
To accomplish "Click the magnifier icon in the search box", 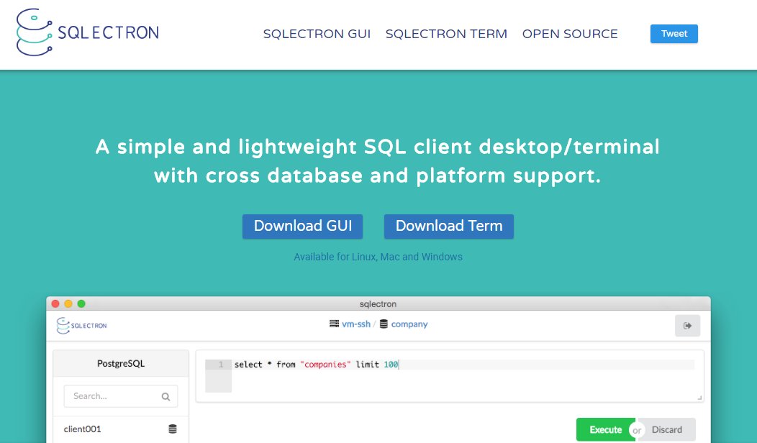I will click(166, 397).
